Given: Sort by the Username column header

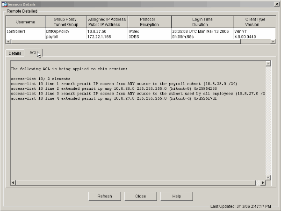Looking at the screenshot, I should tap(25, 22).
